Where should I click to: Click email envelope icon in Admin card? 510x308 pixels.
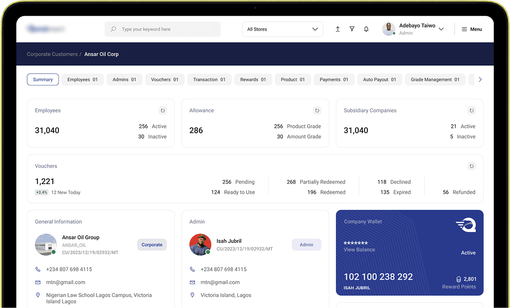coord(192,282)
